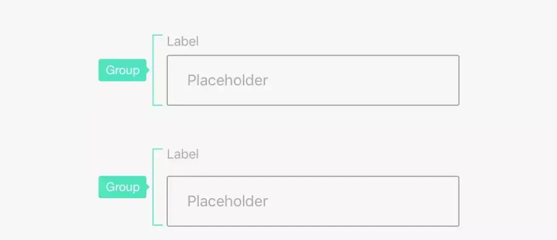Click the lower green Group tag
This screenshot has width=557, height=240.
click(122, 187)
